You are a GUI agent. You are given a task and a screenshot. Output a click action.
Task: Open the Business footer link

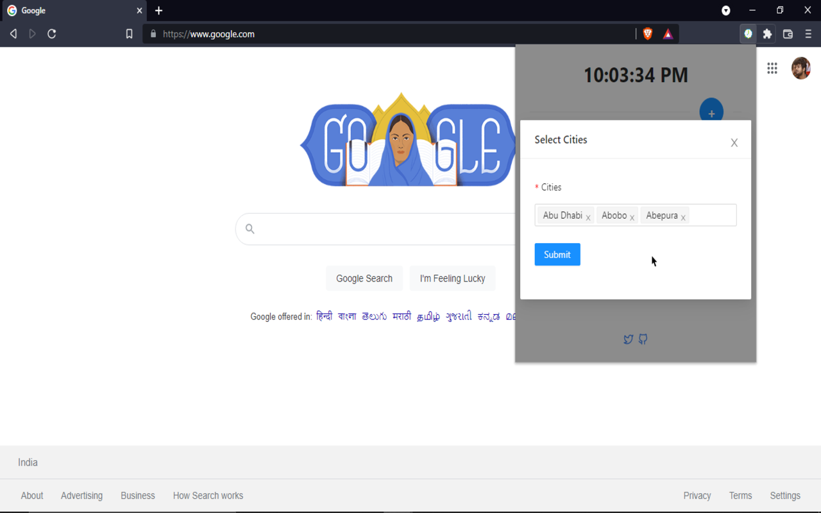pyautogui.click(x=138, y=496)
